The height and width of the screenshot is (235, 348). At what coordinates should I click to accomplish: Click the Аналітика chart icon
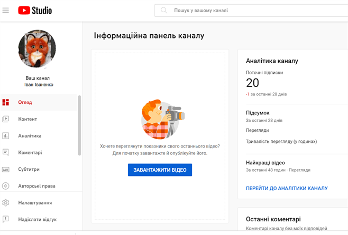(x=6, y=136)
